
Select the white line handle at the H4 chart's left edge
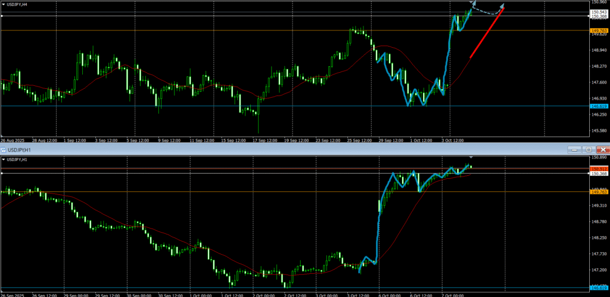[2, 16]
